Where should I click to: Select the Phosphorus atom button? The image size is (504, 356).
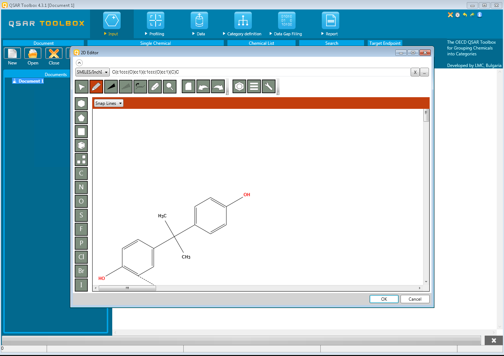pyautogui.click(x=81, y=243)
